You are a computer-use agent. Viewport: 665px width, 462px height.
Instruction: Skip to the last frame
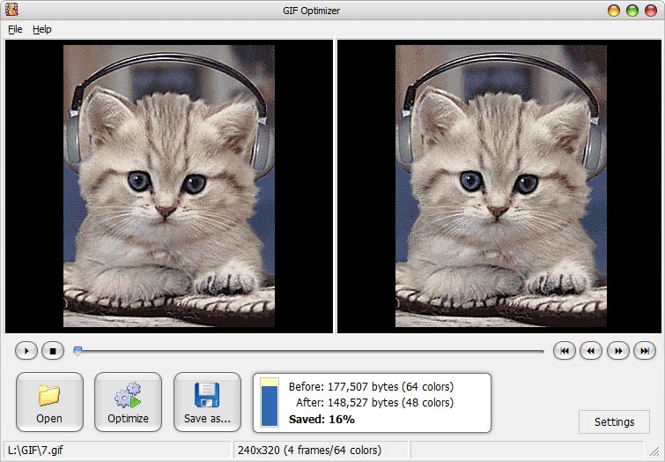645,351
